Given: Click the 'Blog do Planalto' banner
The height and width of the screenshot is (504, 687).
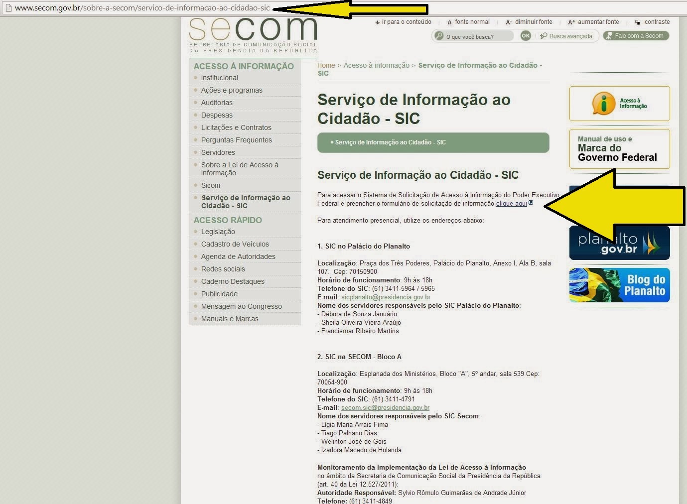Looking at the screenshot, I should (x=619, y=285).
